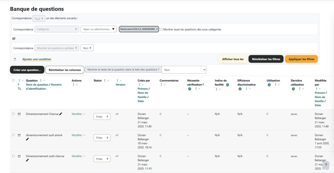Click the three-dots handle of Actions column
This screenshot has width=334, height=173.
click(x=73, y=85)
